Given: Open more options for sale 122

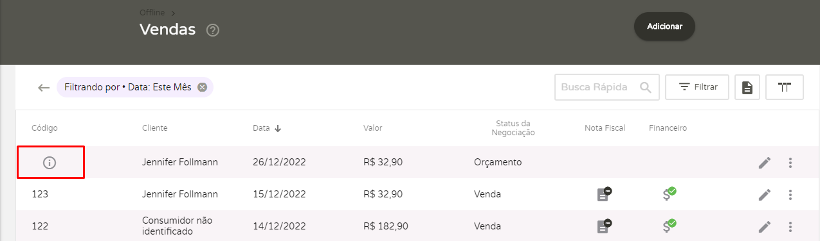Looking at the screenshot, I should 790,227.
